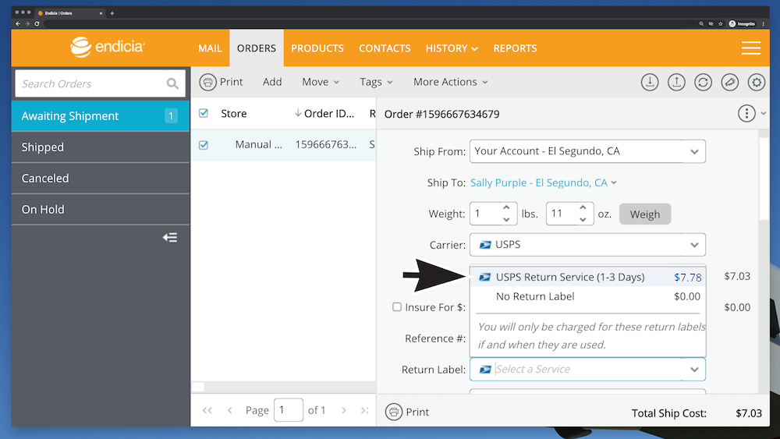Click browser reload icon
Screen dimensions: 780x439
37,23
